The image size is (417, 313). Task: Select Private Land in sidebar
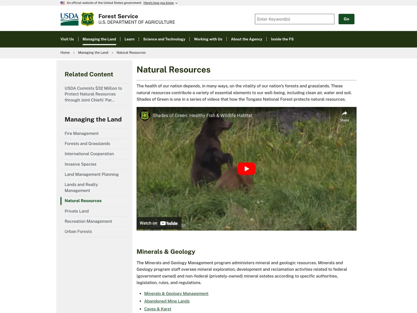pyautogui.click(x=94, y=211)
